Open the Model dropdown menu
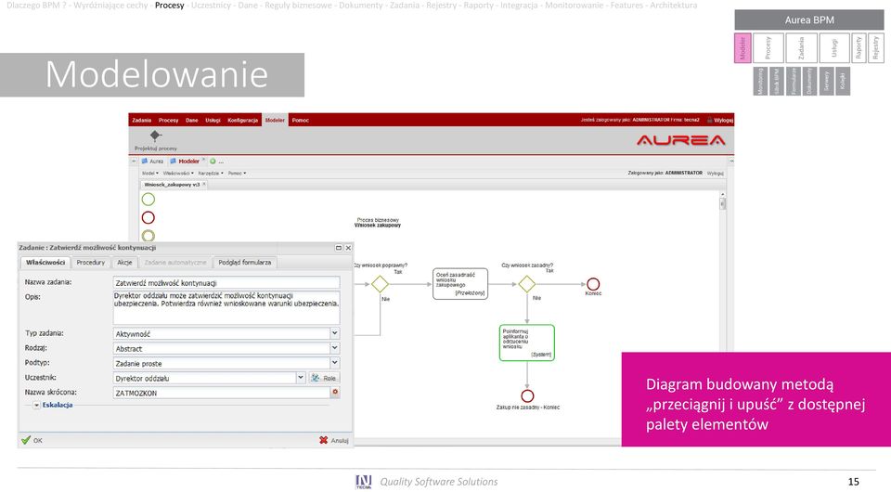Screen dimensions: 891x492 150,173
